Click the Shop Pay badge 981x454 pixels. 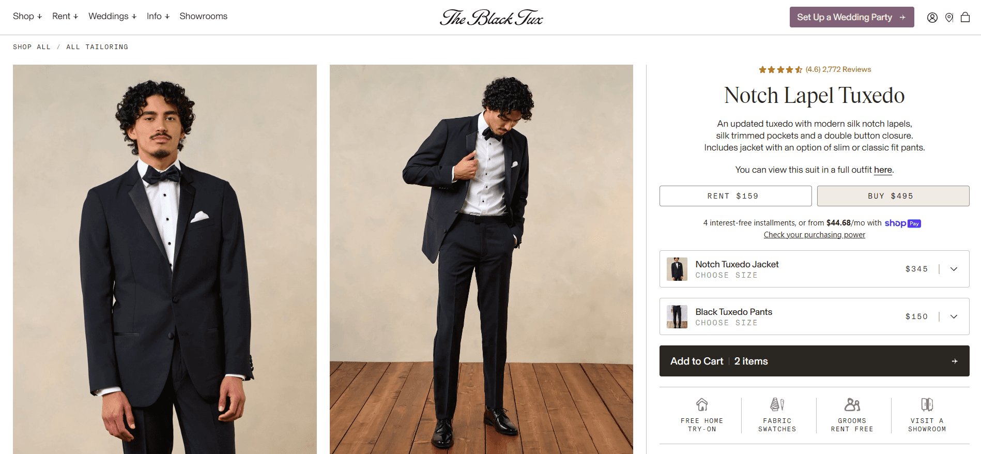point(902,223)
